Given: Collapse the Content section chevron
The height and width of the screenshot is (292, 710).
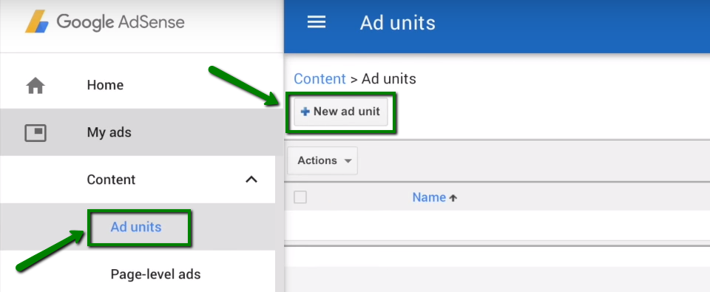Looking at the screenshot, I should [251, 180].
